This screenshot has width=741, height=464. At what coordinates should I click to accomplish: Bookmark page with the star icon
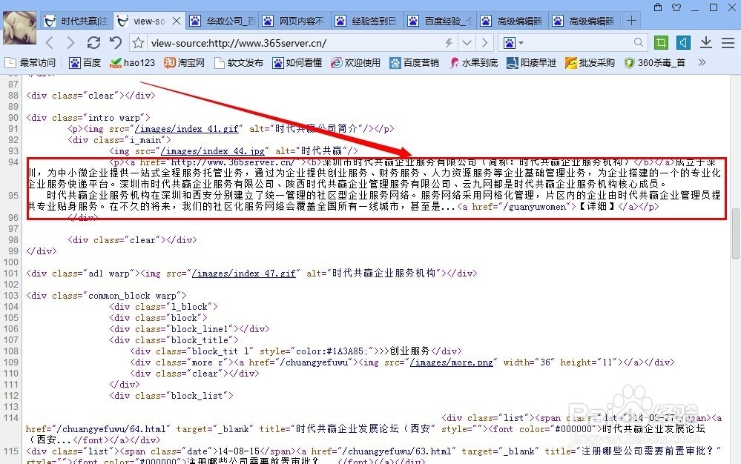point(138,43)
